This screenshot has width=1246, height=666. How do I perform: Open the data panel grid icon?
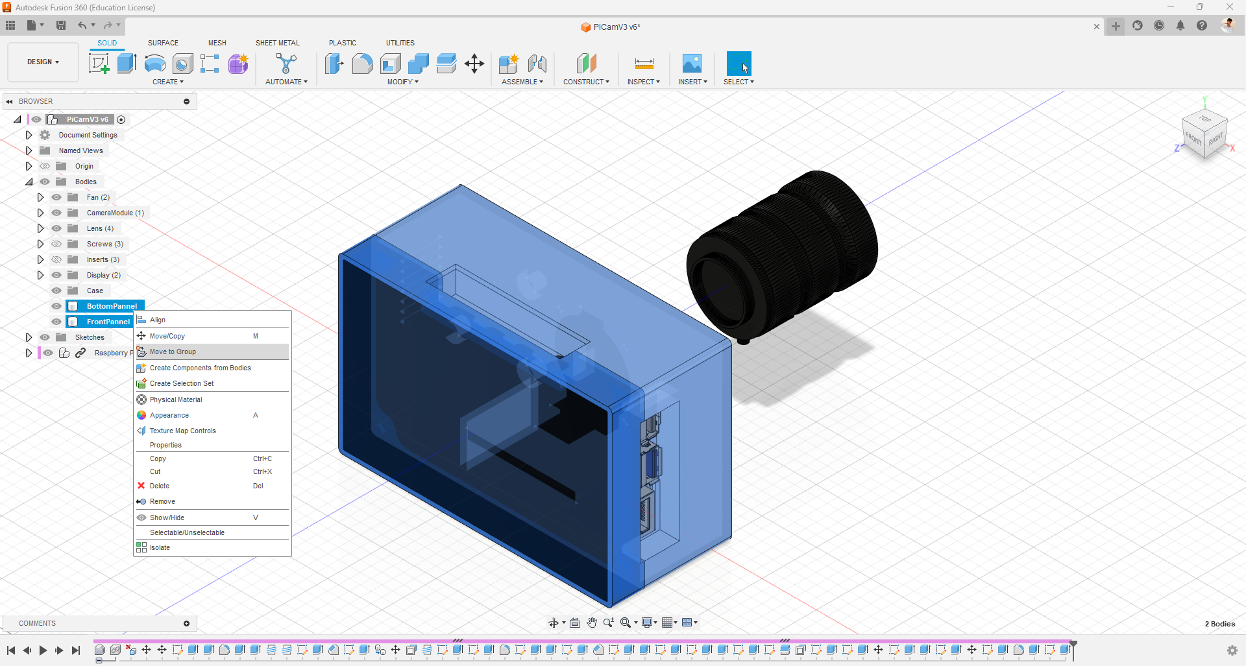click(x=10, y=25)
